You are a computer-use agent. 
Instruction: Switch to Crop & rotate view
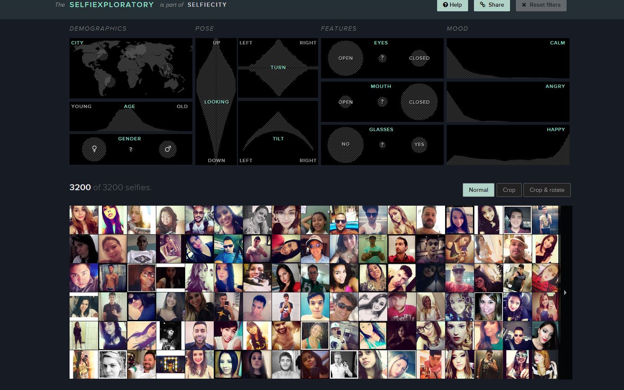tap(546, 190)
